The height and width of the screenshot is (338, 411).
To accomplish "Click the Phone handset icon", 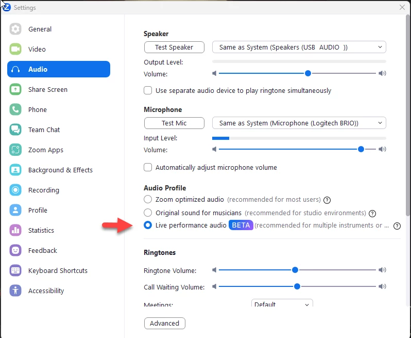I will click(x=15, y=109).
